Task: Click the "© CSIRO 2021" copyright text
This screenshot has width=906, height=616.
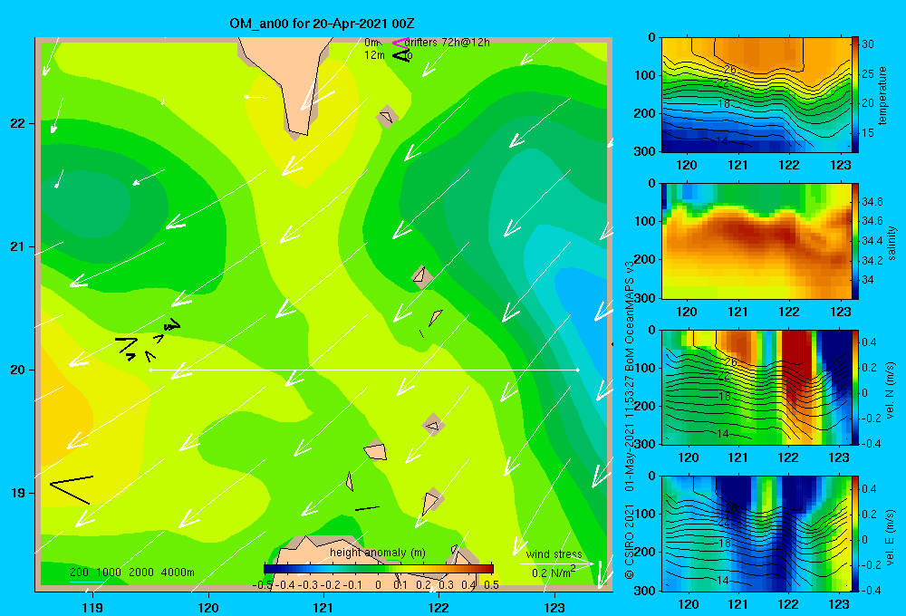Action: tap(630, 542)
